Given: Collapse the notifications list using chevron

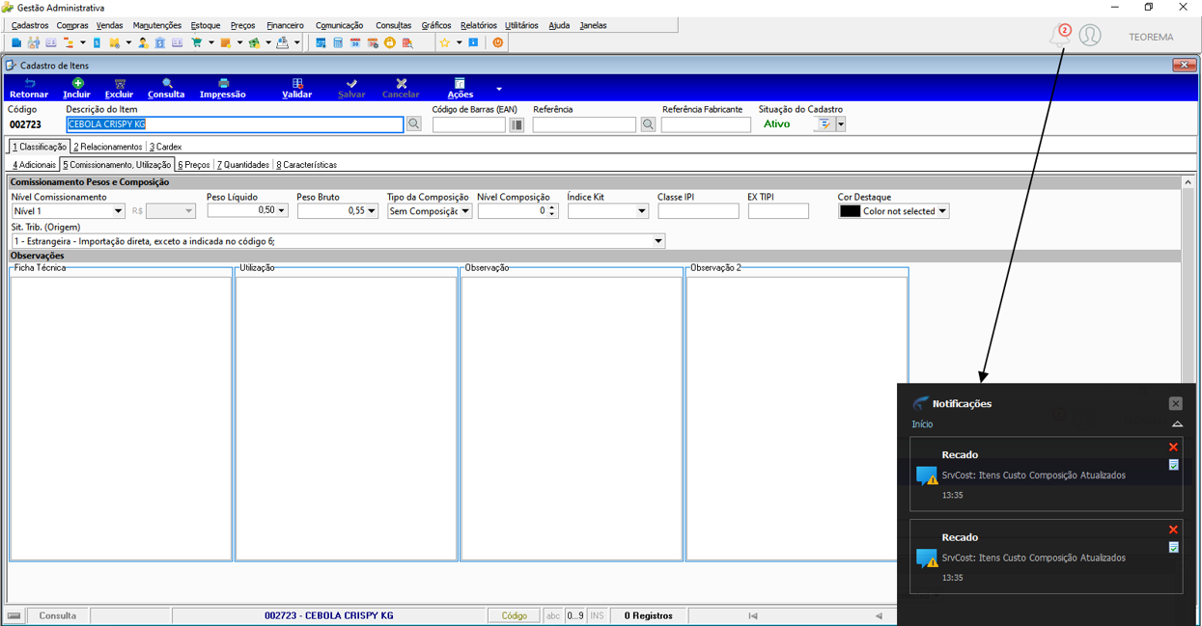Looking at the screenshot, I should [x=1177, y=424].
